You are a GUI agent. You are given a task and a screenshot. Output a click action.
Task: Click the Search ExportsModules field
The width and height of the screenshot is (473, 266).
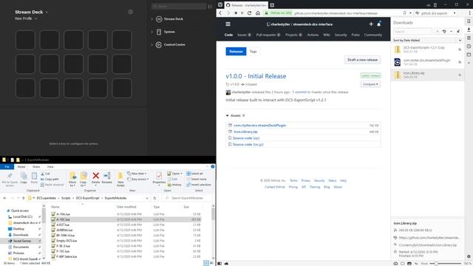pos(187,198)
